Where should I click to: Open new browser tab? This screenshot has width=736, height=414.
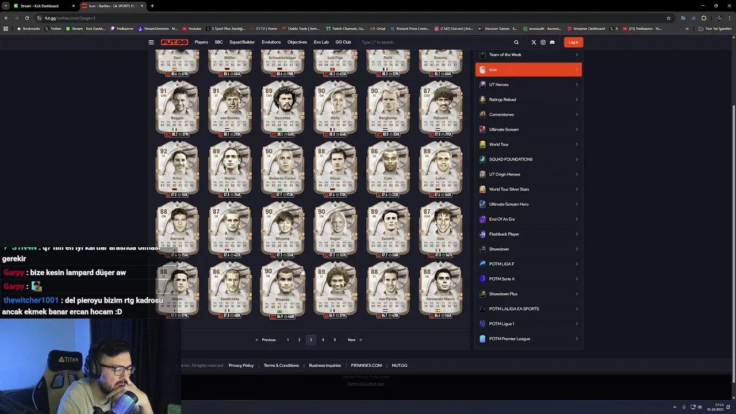click(x=152, y=6)
